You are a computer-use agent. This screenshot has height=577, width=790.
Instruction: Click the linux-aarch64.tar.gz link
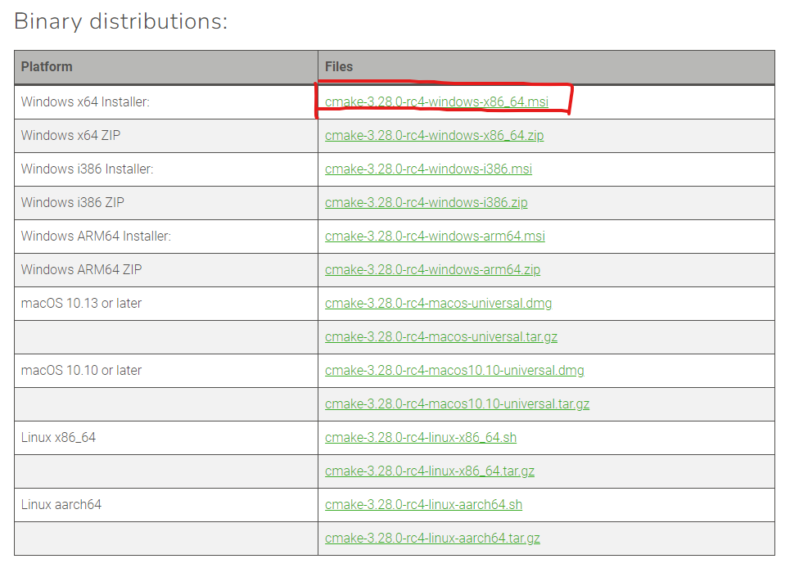point(432,538)
